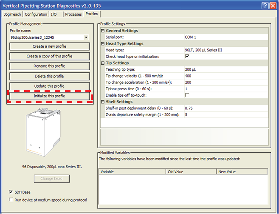Open the Profile name dropdown
279x214 pixels.
(86, 37)
